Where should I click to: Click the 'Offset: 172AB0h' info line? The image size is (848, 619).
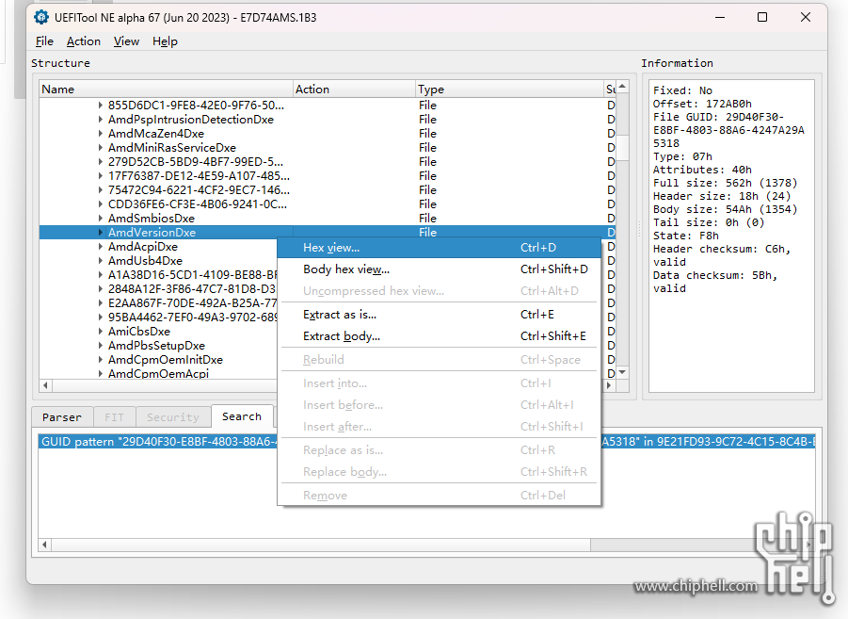click(x=702, y=104)
